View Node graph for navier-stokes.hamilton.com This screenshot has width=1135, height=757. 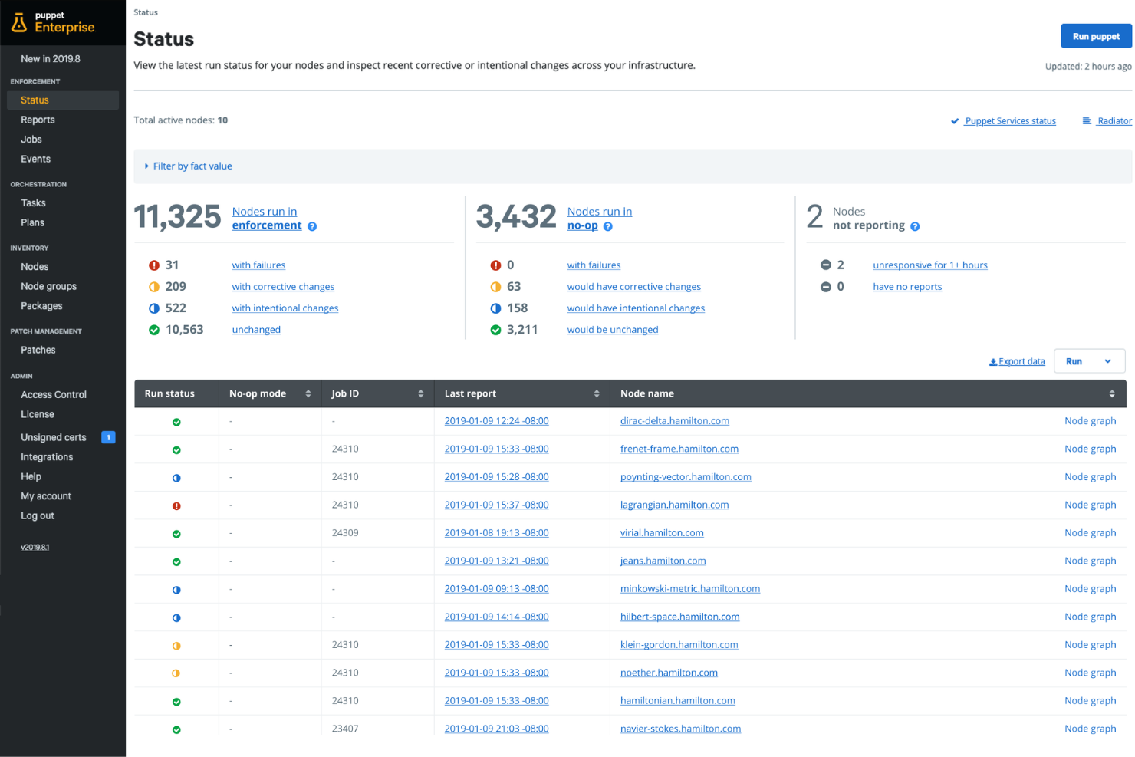pyautogui.click(x=1090, y=728)
